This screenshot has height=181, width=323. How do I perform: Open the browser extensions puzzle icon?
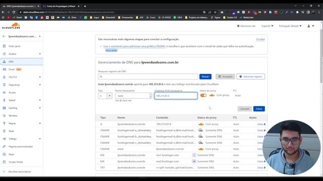(x=297, y=12)
